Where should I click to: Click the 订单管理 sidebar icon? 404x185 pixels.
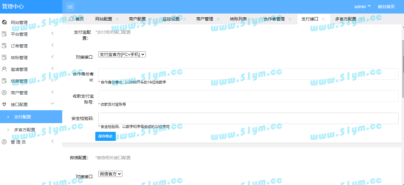pos(4,46)
